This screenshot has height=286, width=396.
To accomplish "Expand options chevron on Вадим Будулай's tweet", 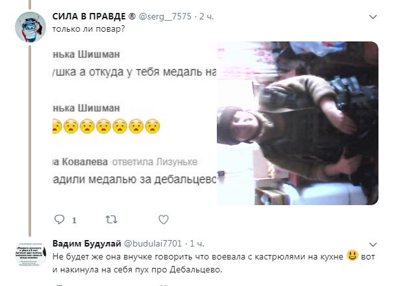I will [x=373, y=245].
